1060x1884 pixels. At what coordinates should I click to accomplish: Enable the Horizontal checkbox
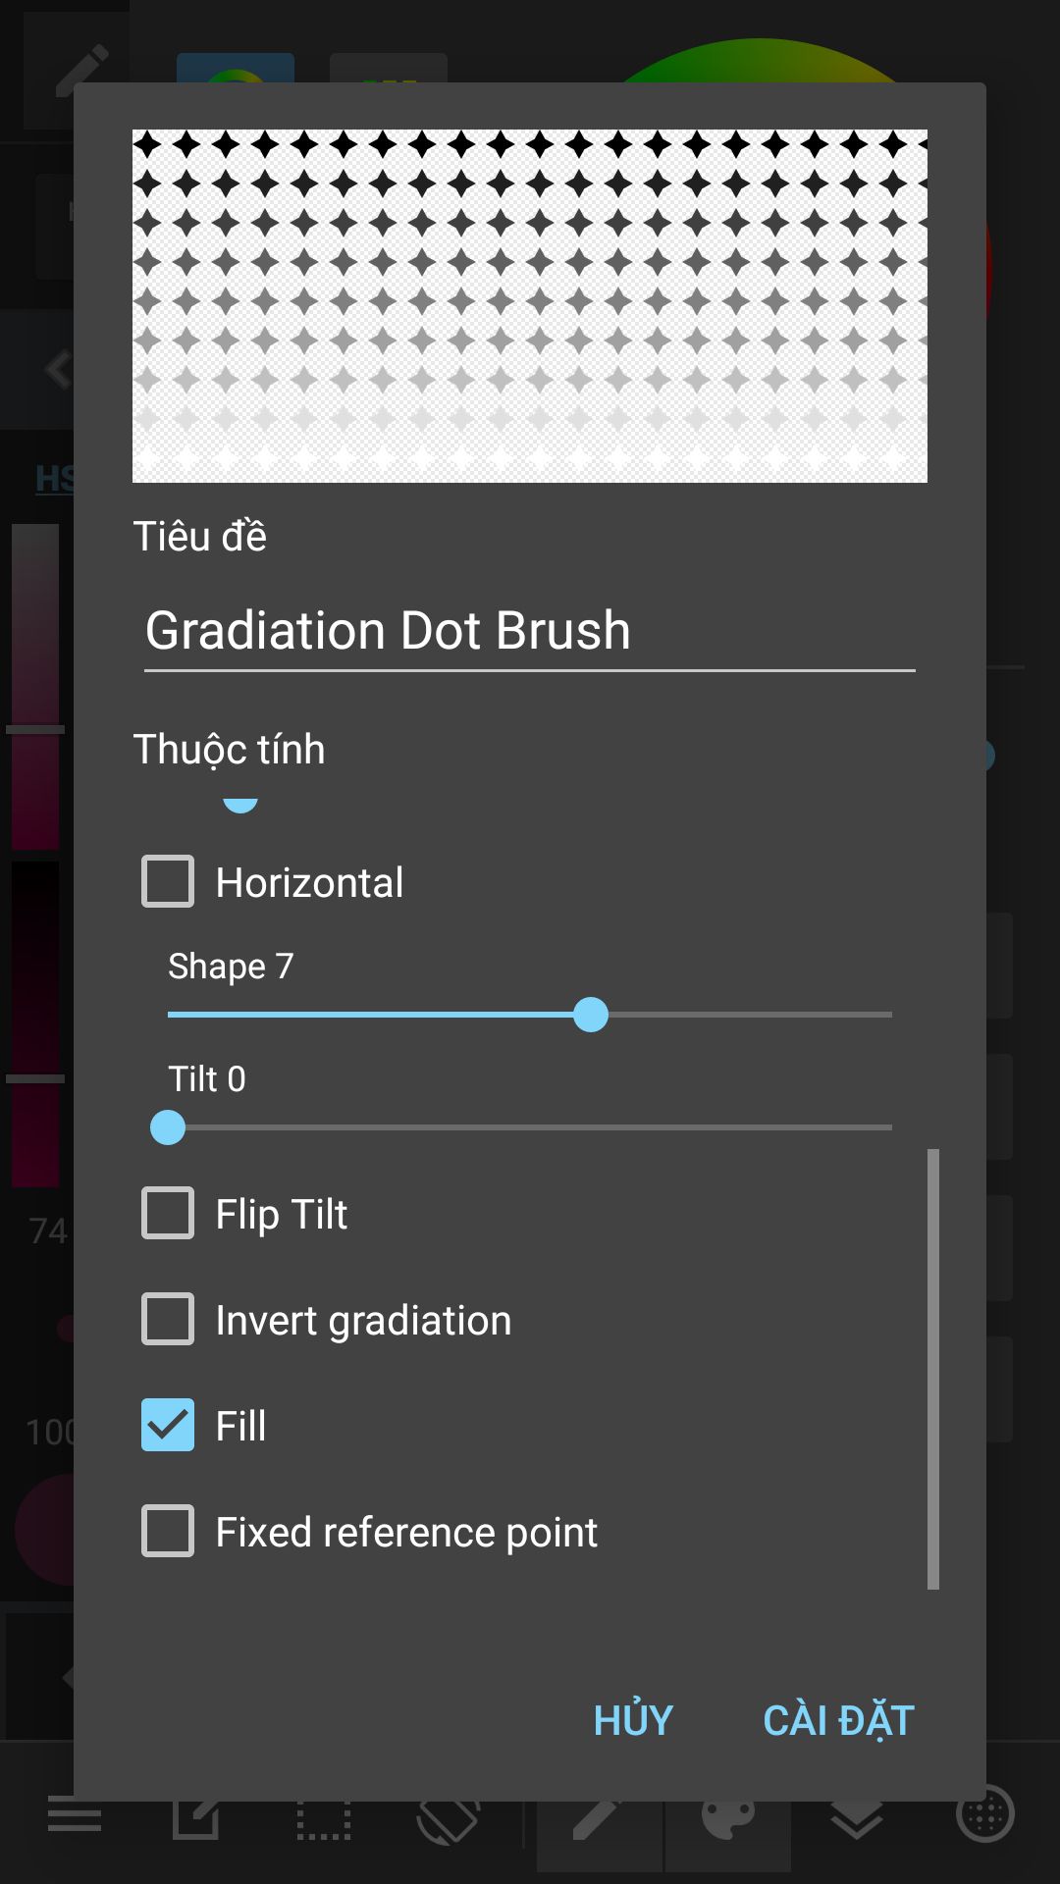(x=168, y=881)
